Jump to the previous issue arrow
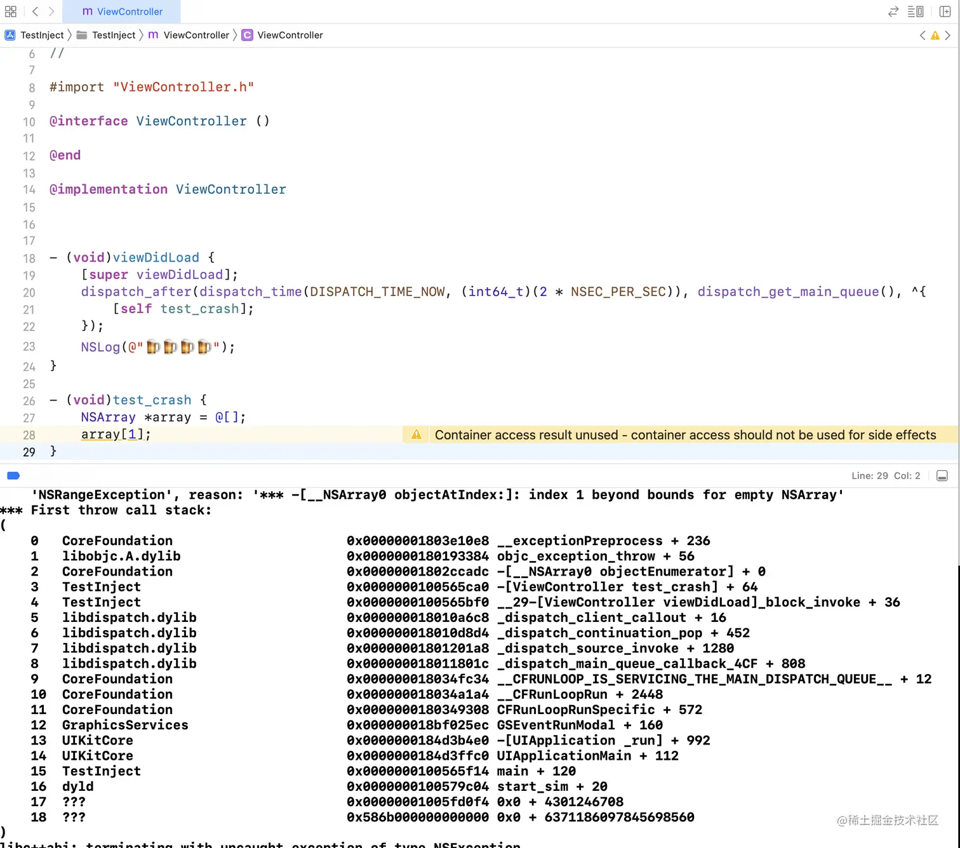The height and width of the screenshot is (848, 960). point(923,36)
